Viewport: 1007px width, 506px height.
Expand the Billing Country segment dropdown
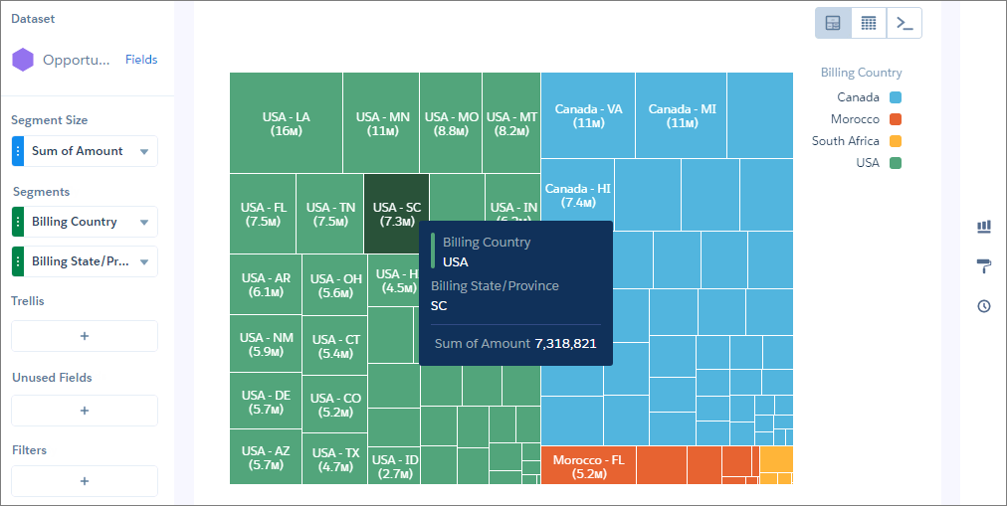pyautogui.click(x=144, y=222)
